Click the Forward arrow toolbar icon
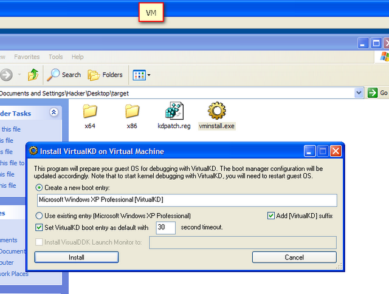This screenshot has width=389, height=294. [6, 75]
